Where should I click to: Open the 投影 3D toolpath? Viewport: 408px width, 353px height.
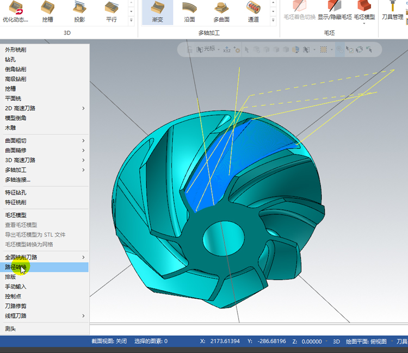tap(79, 12)
